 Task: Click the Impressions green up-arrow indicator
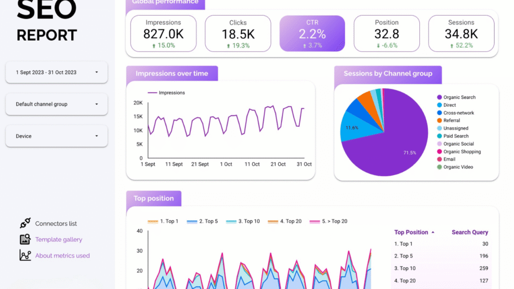(x=154, y=46)
